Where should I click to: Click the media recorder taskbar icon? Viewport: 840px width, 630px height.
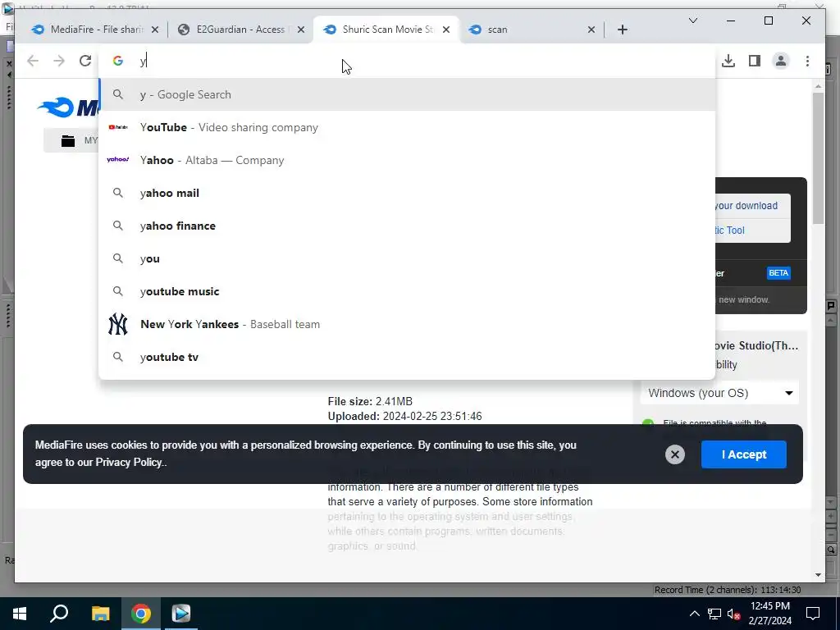(x=181, y=614)
